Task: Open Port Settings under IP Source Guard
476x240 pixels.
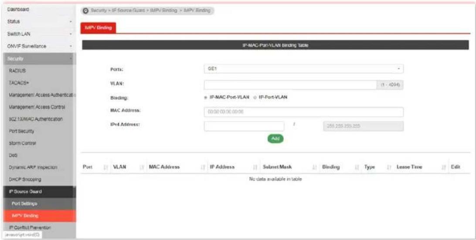Action: click(x=40, y=203)
